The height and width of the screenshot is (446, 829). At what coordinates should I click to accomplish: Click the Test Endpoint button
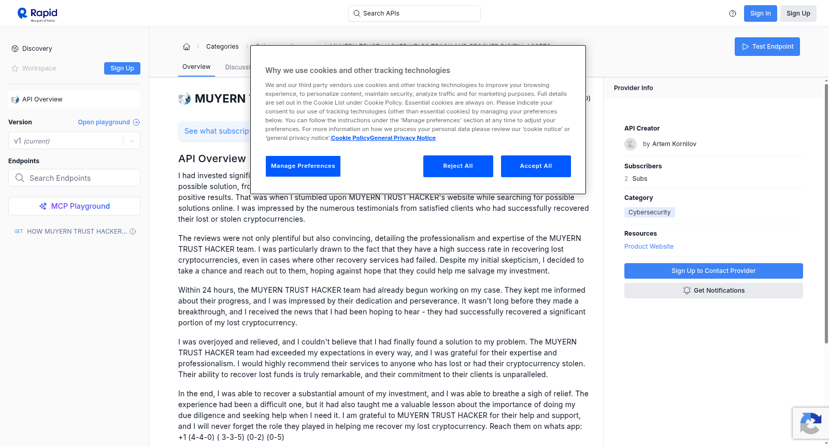pyautogui.click(x=767, y=47)
